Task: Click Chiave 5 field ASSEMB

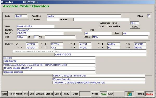Action: pyautogui.click(x=140, y=44)
